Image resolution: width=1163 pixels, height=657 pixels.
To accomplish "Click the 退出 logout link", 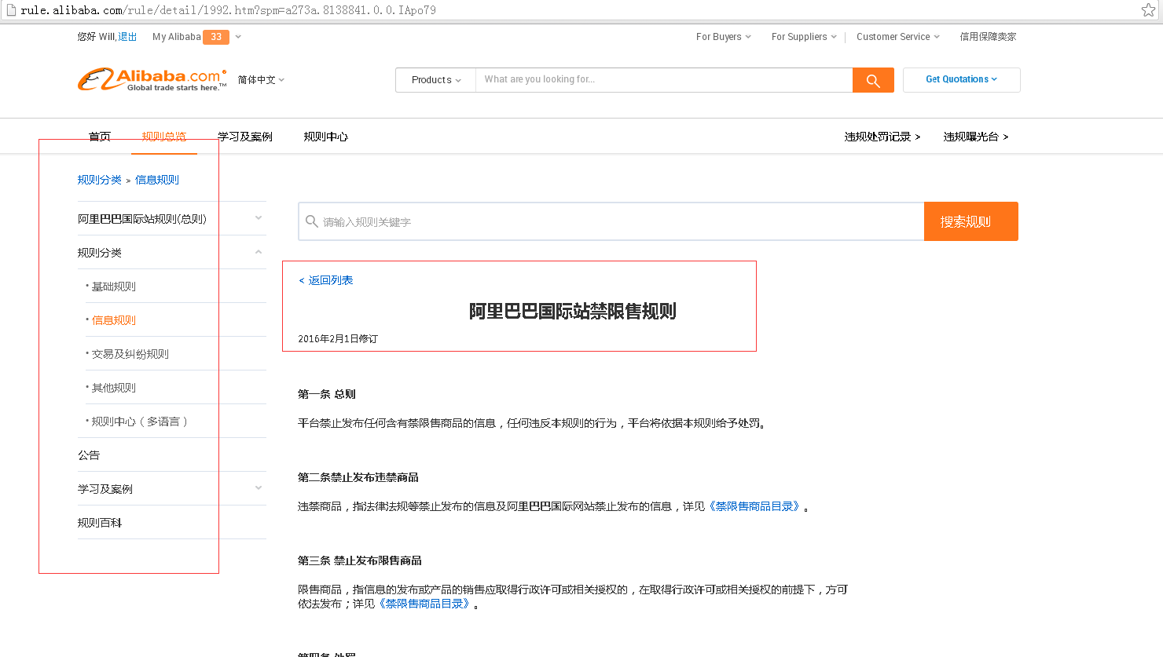I will click(127, 37).
